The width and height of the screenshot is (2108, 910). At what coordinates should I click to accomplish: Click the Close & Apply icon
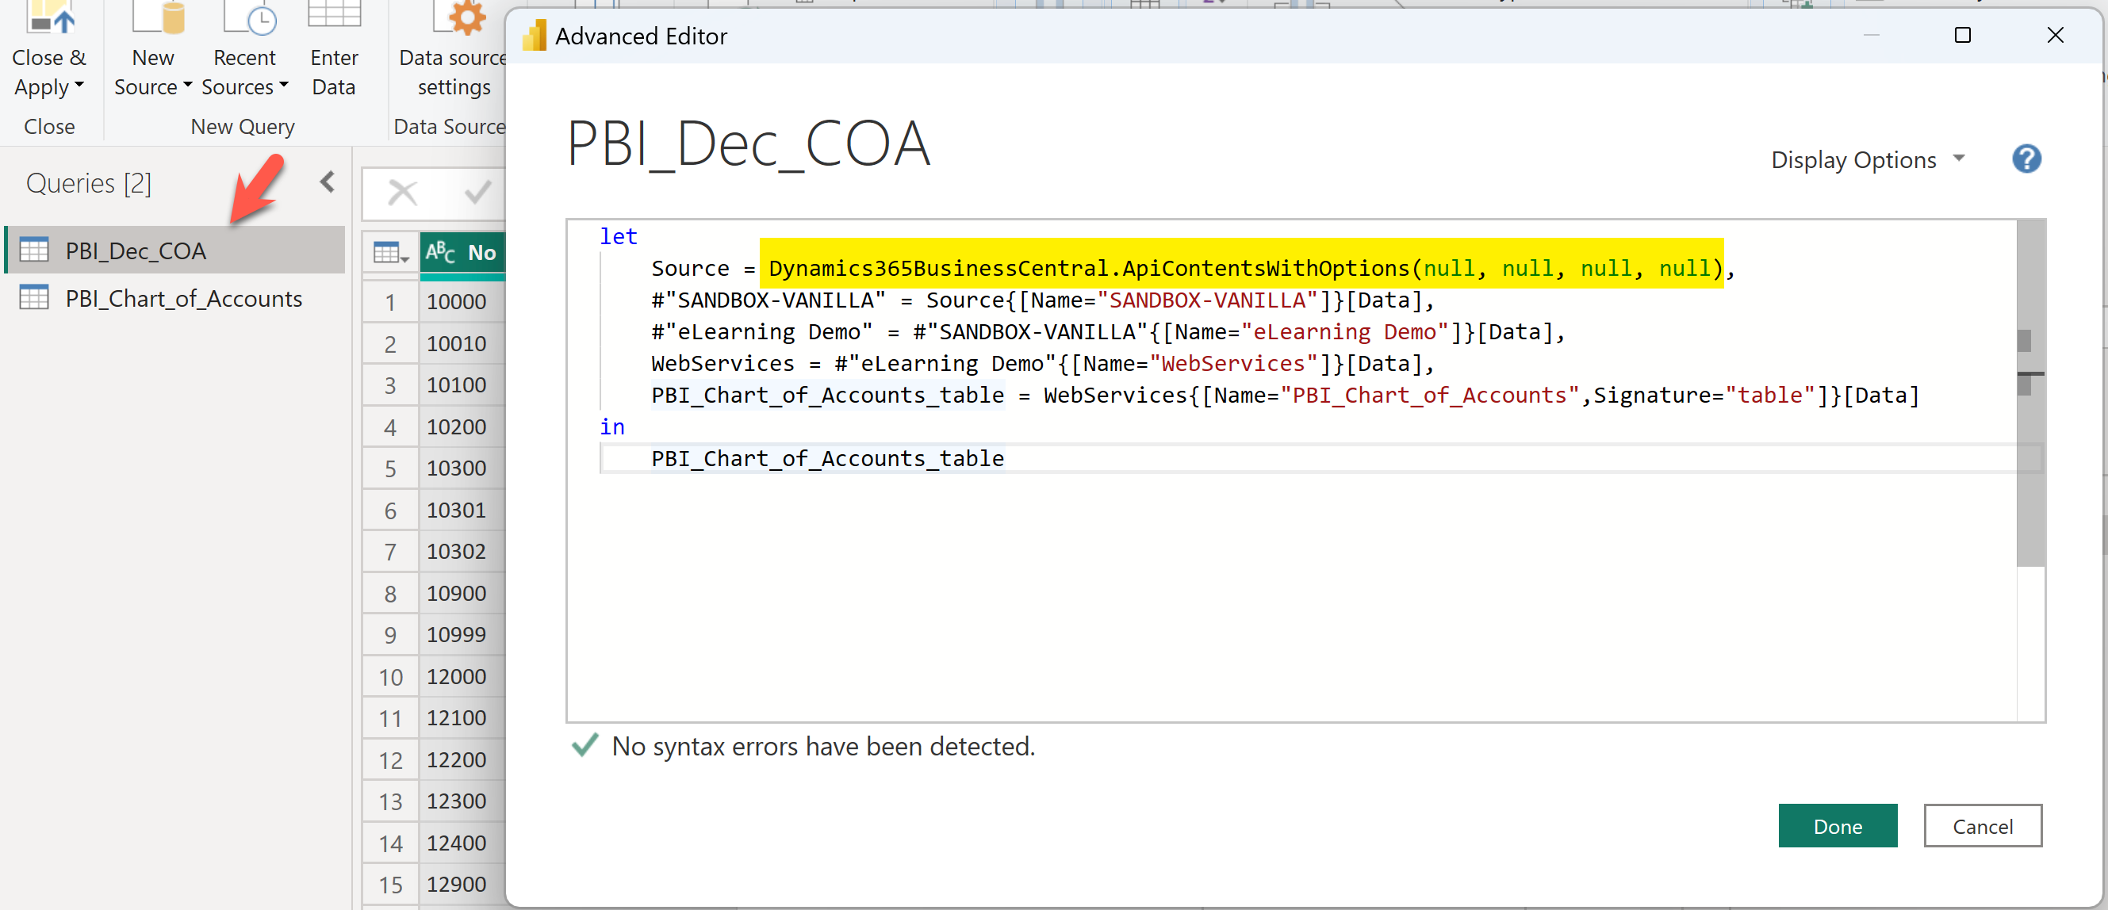tap(49, 18)
